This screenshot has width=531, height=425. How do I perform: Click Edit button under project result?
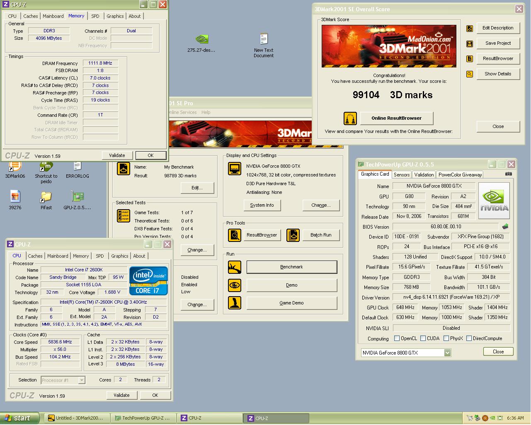(x=197, y=188)
